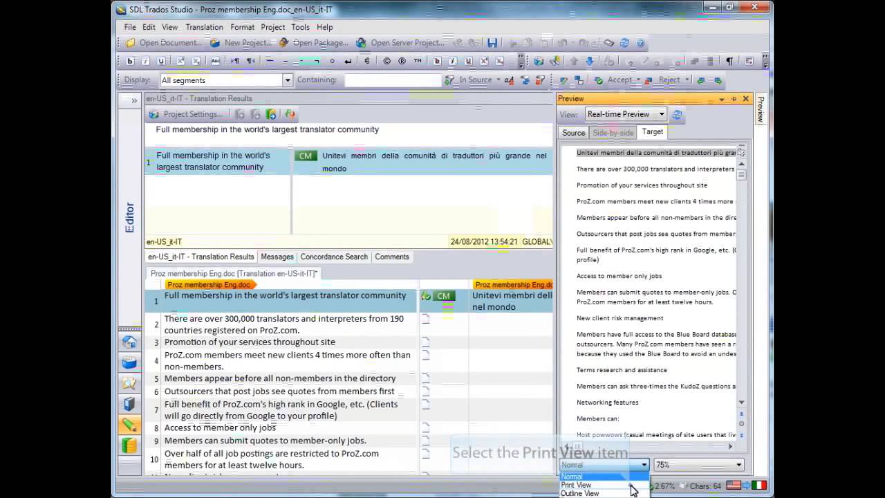Click the left-pointing green arrows icon

point(701,80)
